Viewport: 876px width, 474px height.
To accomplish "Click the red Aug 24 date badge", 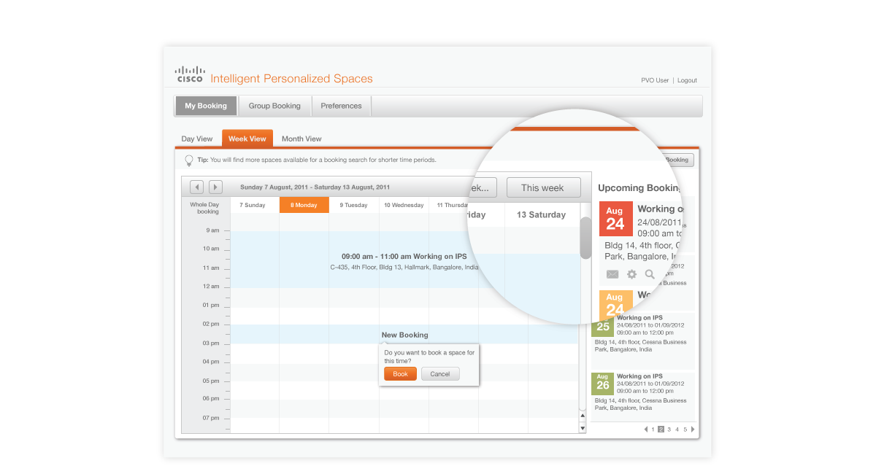I will click(615, 219).
